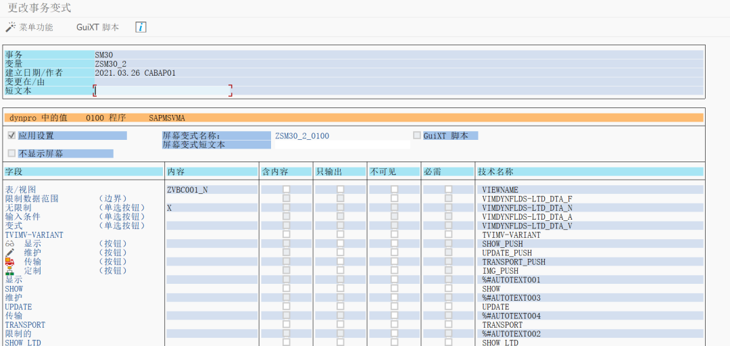The image size is (730, 346).
Task: Click technical name TRANSPORT_PUSH
Action: click(514, 262)
